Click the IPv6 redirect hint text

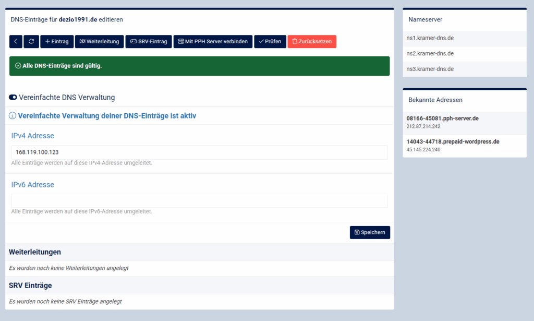[x=82, y=211]
